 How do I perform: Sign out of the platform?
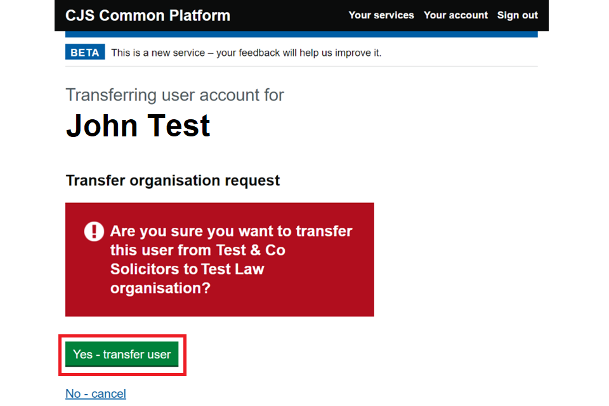pyautogui.click(x=517, y=15)
